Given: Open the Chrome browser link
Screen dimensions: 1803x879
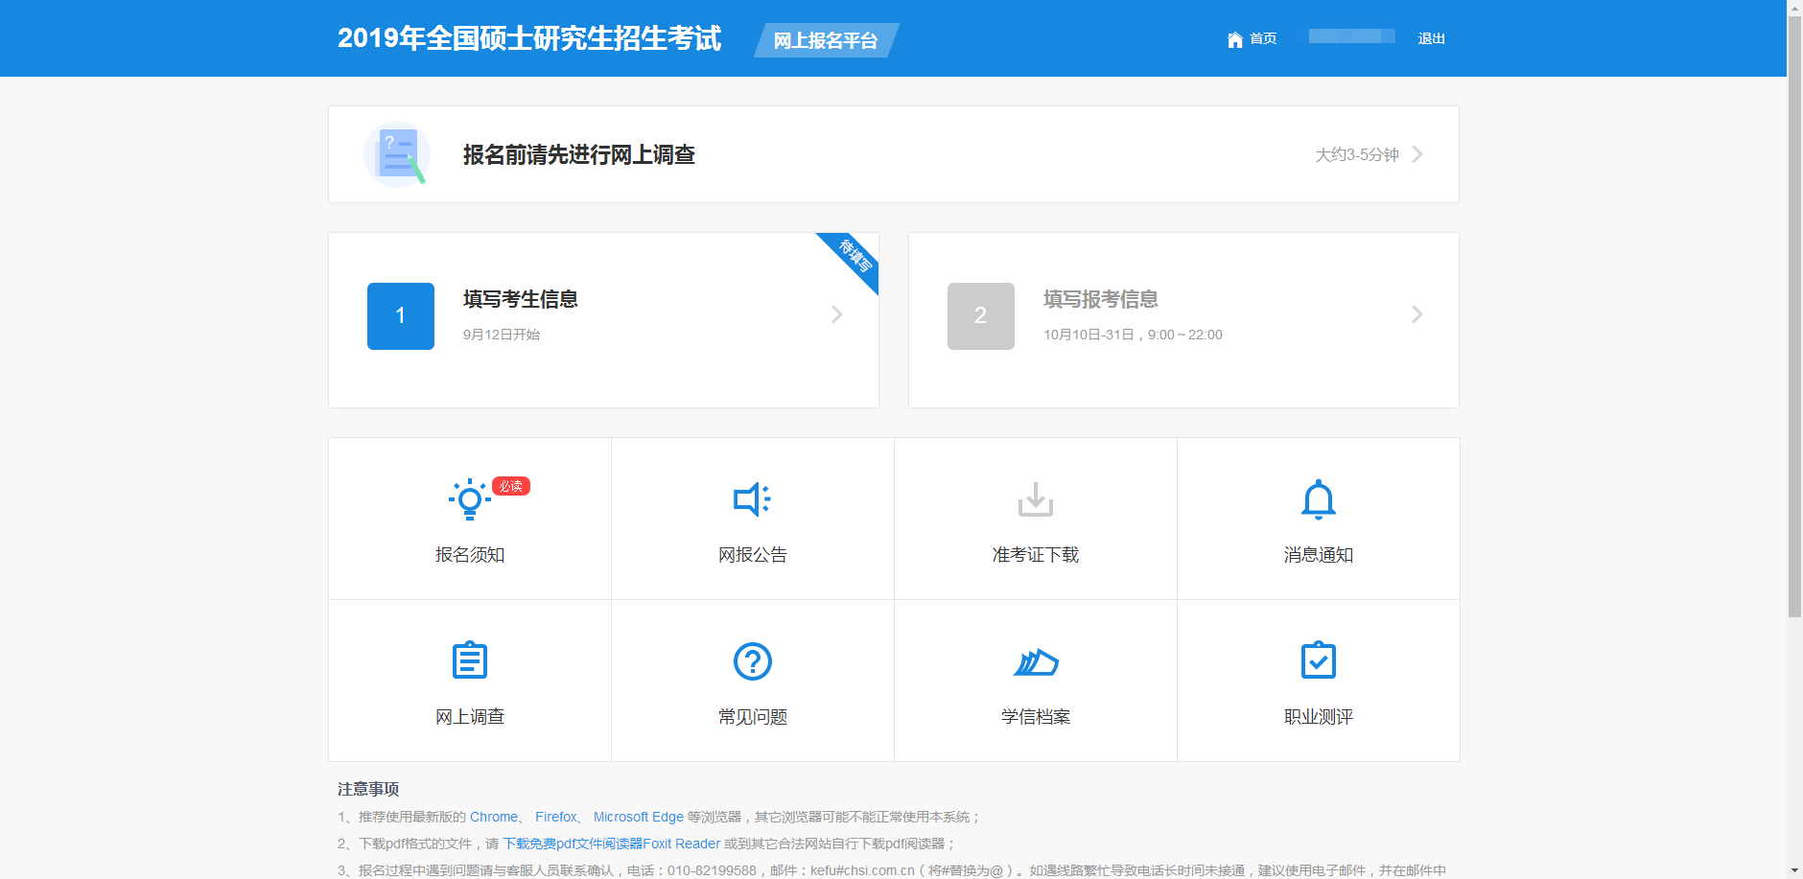Looking at the screenshot, I should (x=494, y=817).
